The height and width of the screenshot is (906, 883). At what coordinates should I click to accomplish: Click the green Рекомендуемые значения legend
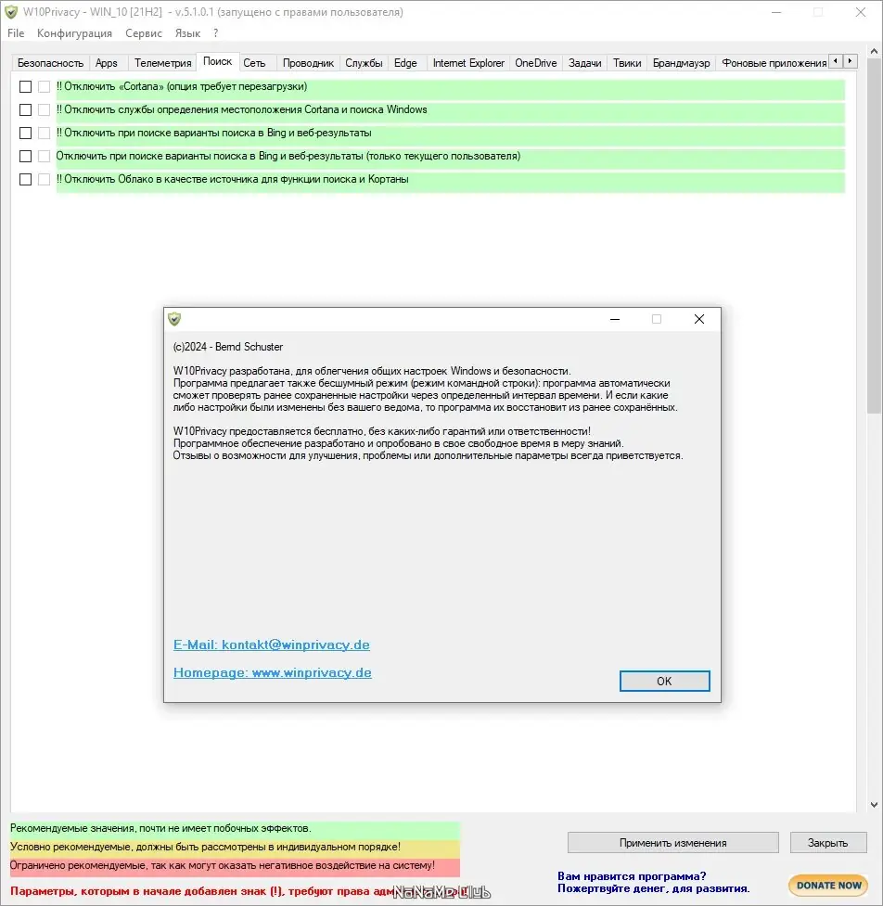[x=236, y=829]
